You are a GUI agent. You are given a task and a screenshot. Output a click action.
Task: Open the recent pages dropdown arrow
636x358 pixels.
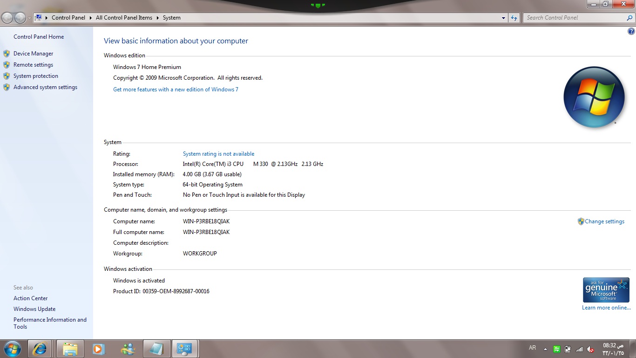[x=30, y=18]
